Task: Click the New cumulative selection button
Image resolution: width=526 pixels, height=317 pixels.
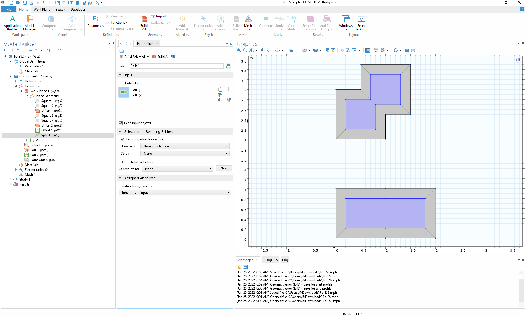Action: click(x=224, y=168)
